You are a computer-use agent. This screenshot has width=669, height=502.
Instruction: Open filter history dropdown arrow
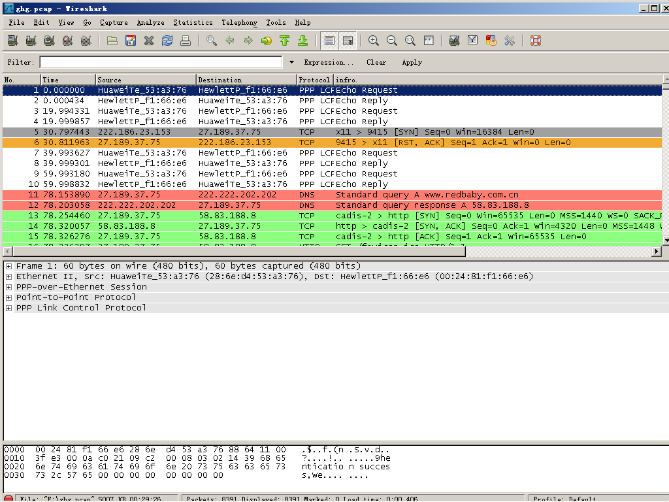tap(291, 62)
